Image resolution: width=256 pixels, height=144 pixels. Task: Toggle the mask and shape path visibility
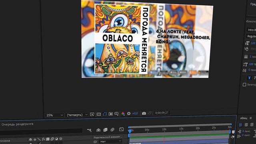[x=105, y=114]
